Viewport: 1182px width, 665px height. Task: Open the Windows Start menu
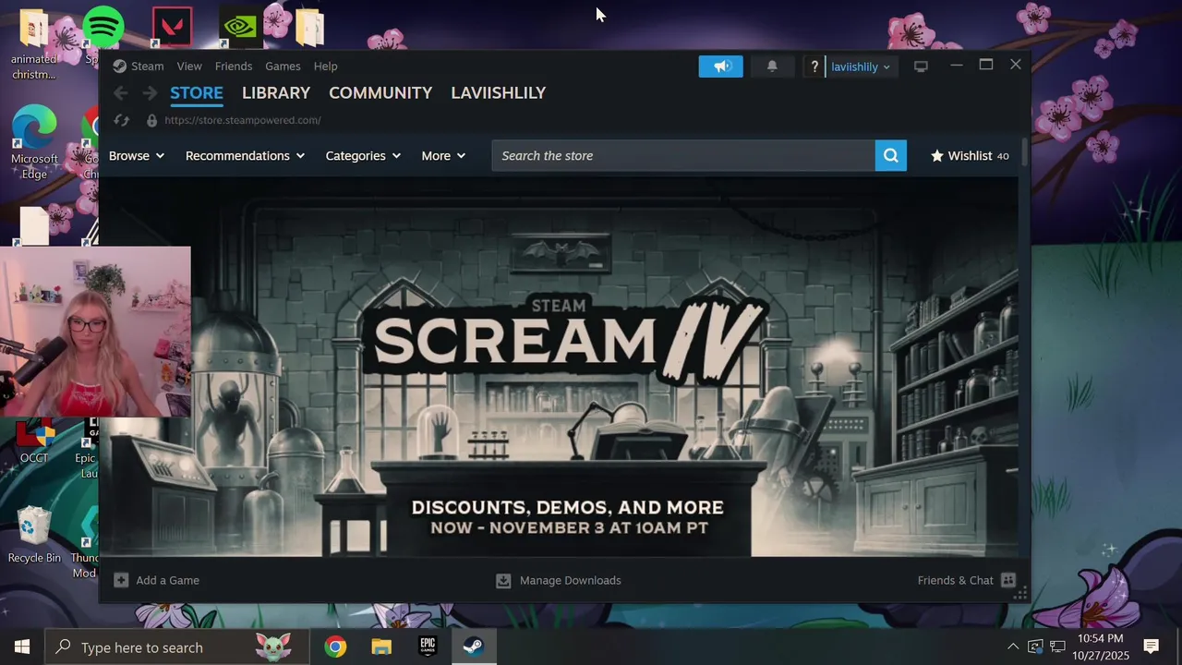click(22, 647)
